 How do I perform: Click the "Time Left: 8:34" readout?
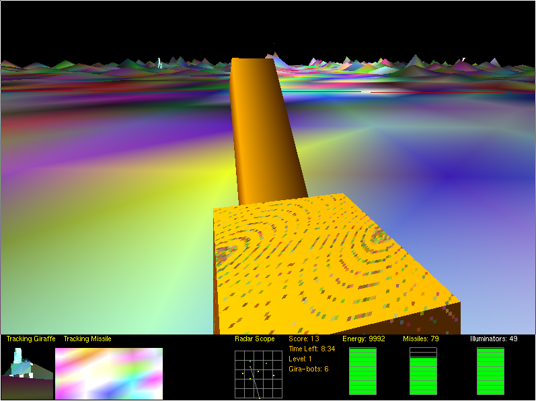pyautogui.click(x=312, y=349)
